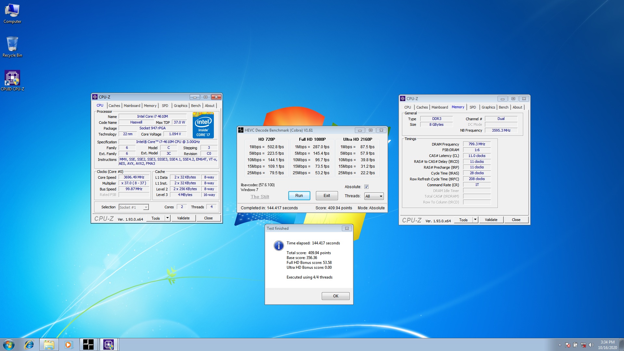Open About tab in left CPU-Z
This screenshot has width=624, height=351.
[210, 106]
